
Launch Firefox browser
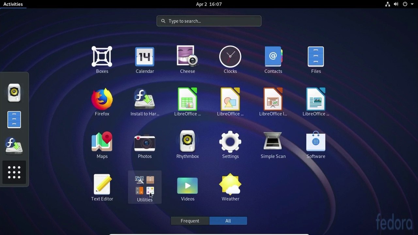tap(102, 99)
